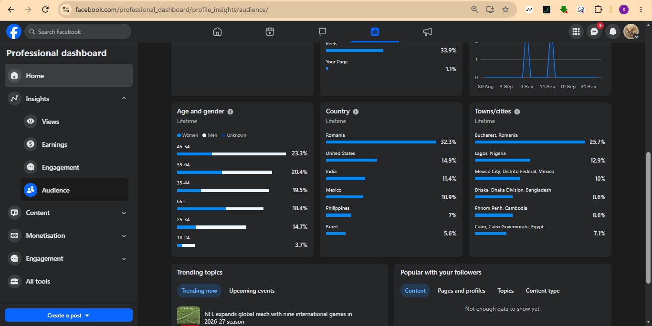Click the United States 14.9% value
652x326 pixels.
click(x=449, y=161)
